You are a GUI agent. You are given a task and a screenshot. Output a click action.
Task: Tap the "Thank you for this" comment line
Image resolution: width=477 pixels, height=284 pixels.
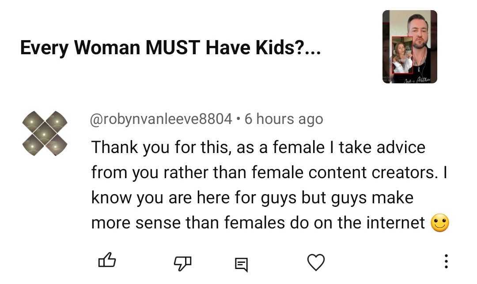(258, 147)
